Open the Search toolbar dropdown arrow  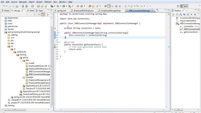[x=100, y=6]
